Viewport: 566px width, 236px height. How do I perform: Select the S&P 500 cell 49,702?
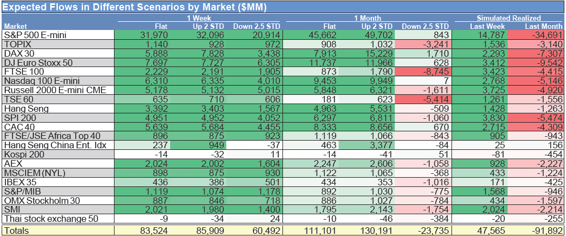click(367, 35)
